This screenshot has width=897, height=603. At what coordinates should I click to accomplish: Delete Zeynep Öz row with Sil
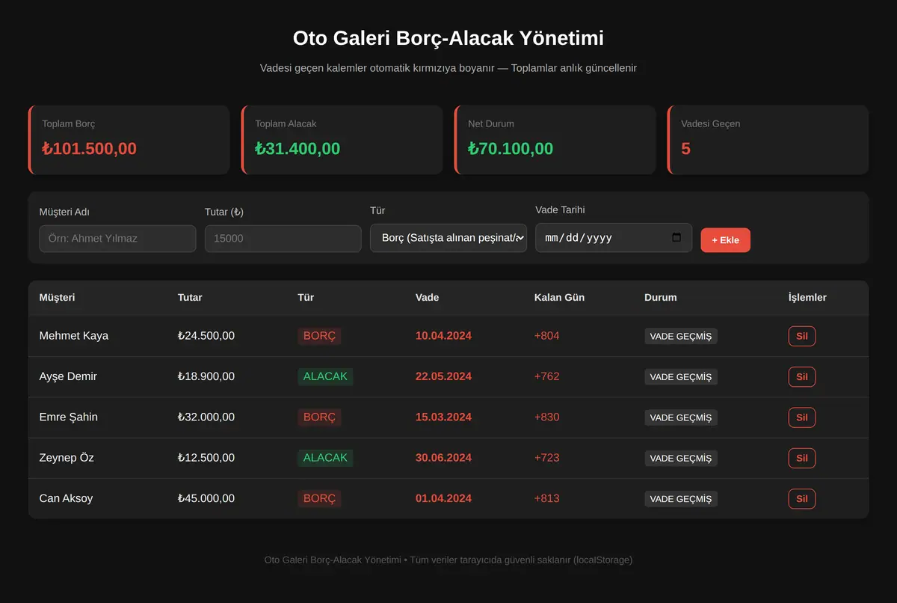(x=801, y=458)
